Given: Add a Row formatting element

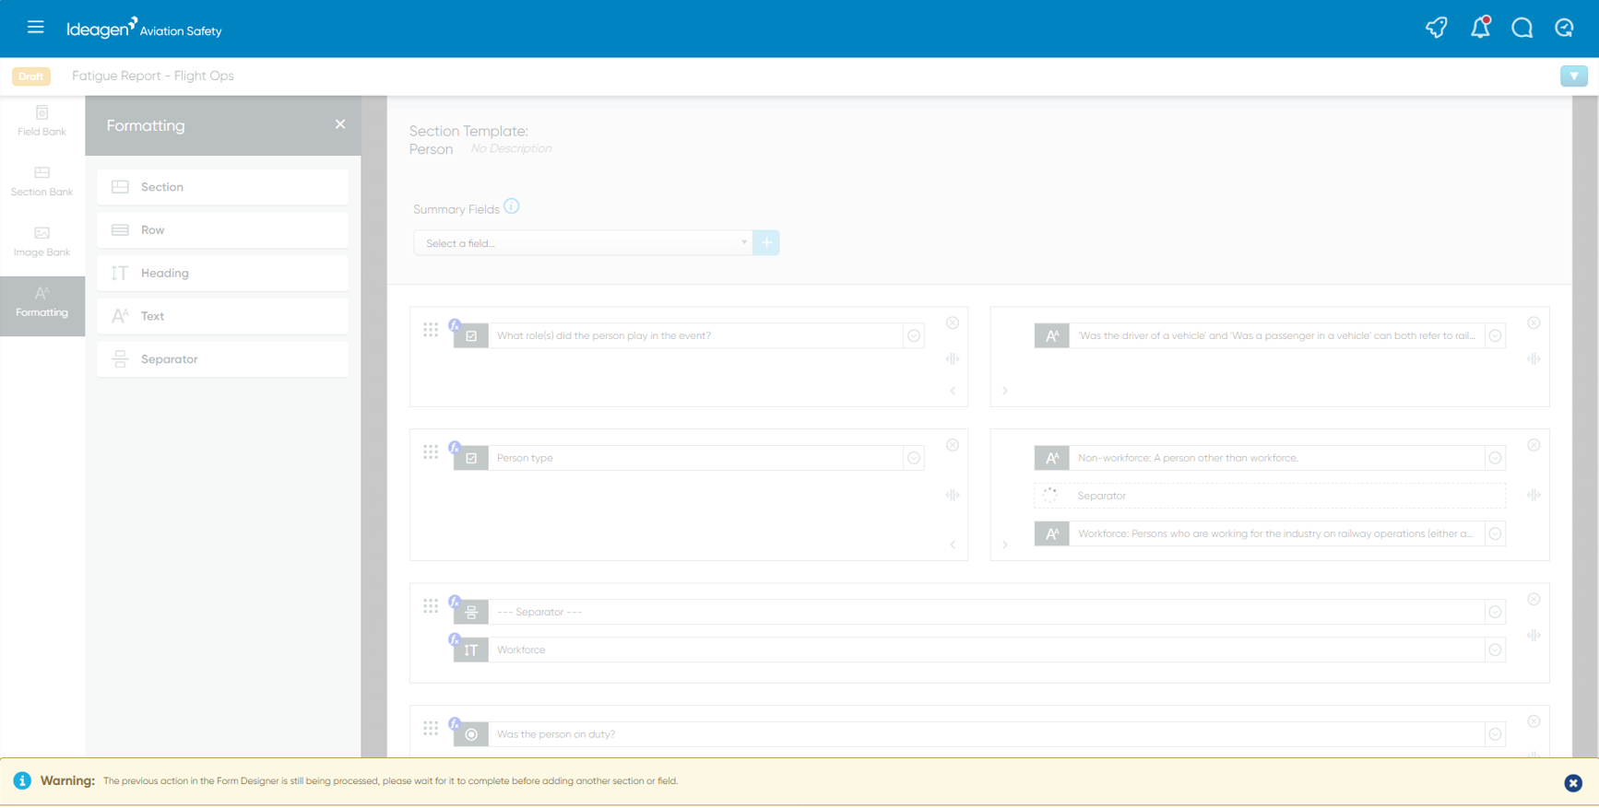Looking at the screenshot, I should pos(222,230).
